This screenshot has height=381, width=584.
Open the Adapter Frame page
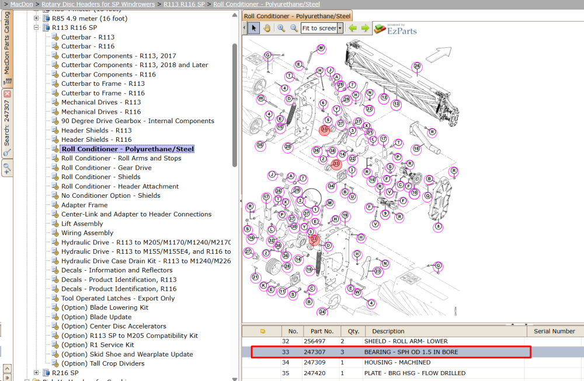[x=85, y=205]
